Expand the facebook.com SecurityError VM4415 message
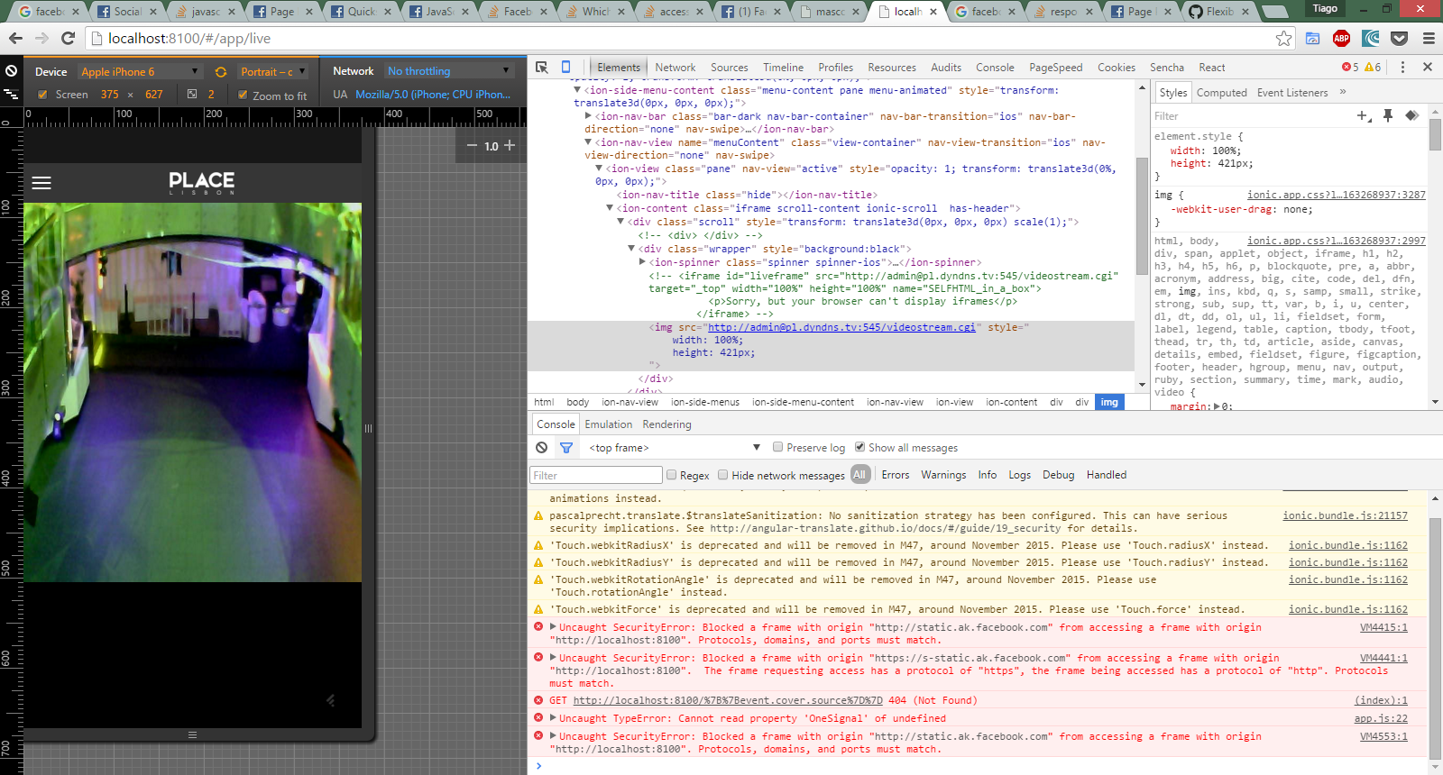The width and height of the screenshot is (1443, 775). pyautogui.click(x=553, y=627)
